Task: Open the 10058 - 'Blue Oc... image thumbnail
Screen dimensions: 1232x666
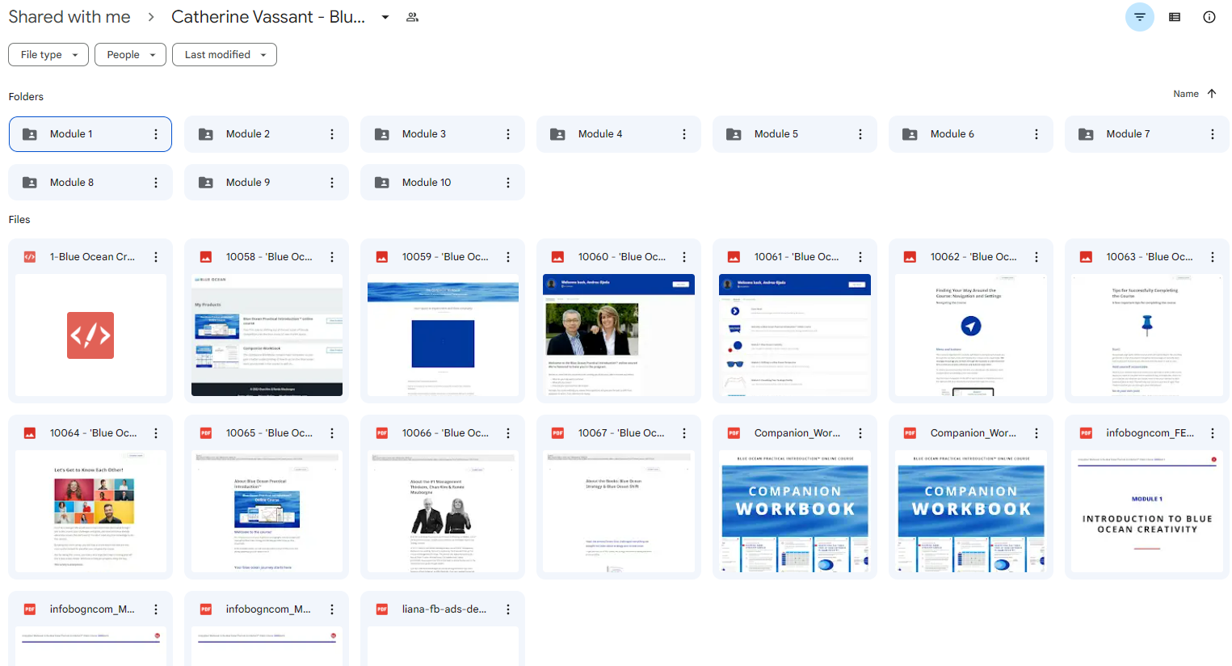Action: tap(267, 335)
